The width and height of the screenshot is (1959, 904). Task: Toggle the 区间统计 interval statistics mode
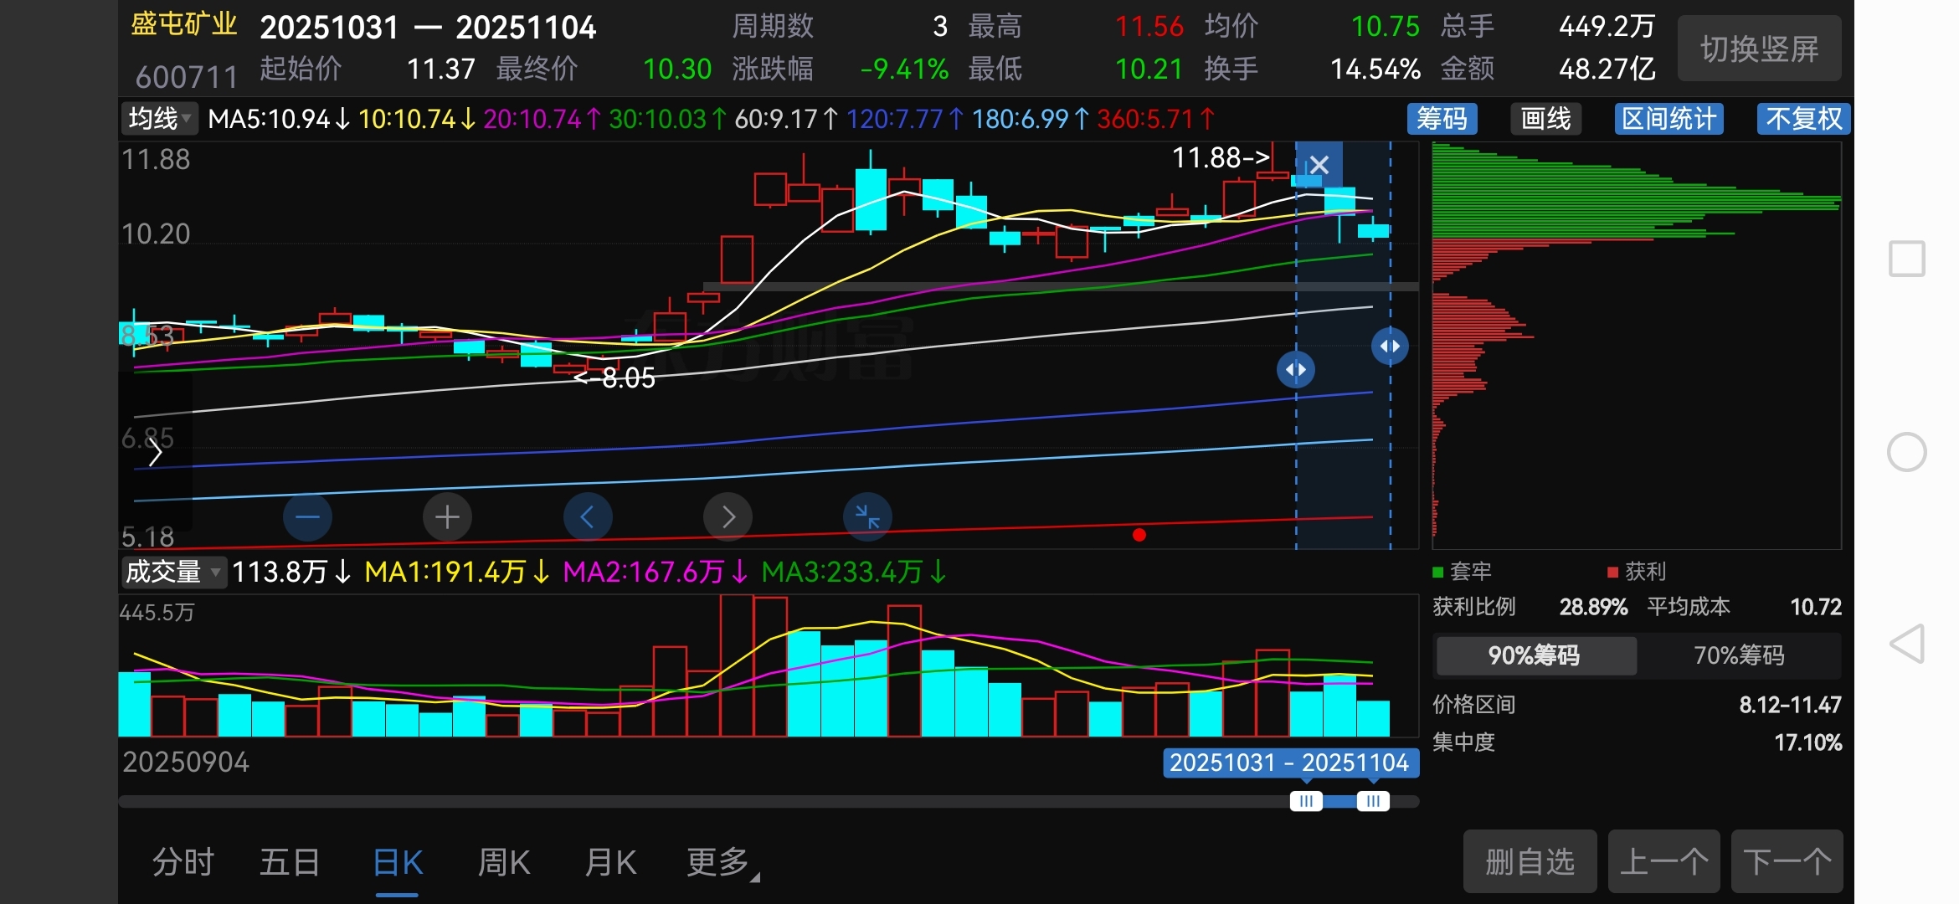(x=1668, y=119)
